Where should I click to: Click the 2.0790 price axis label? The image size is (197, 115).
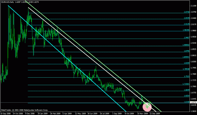click(x=194, y=12)
